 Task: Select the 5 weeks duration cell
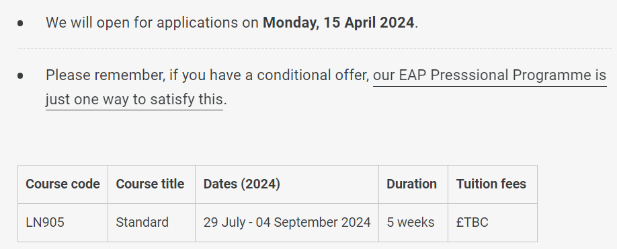coord(413,223)
